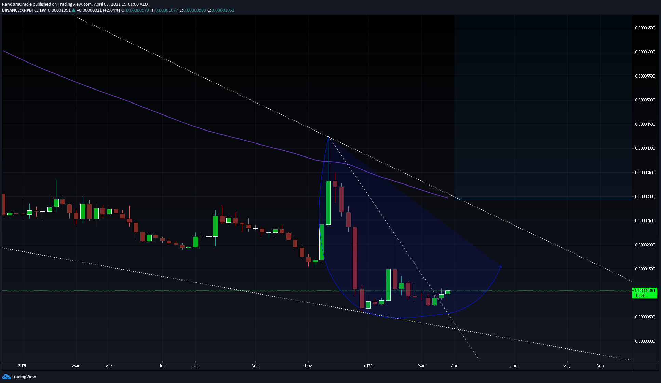
Task: Click the Jun label right of 2021
Action: pos(514,366)
